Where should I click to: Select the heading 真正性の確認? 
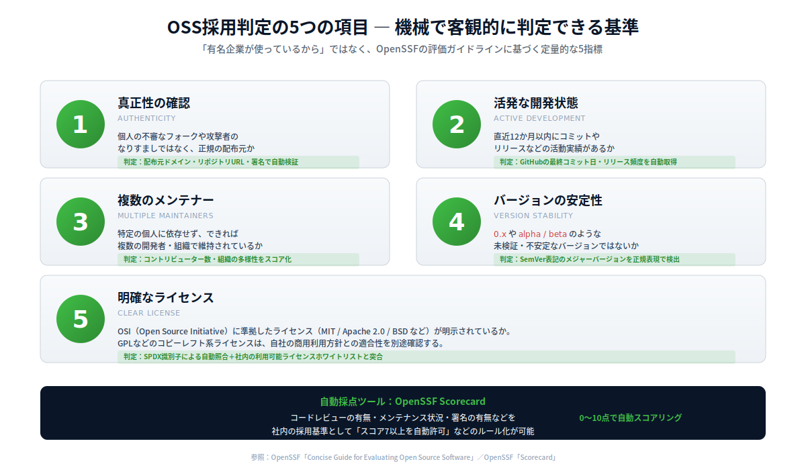[x=154, y=103]
